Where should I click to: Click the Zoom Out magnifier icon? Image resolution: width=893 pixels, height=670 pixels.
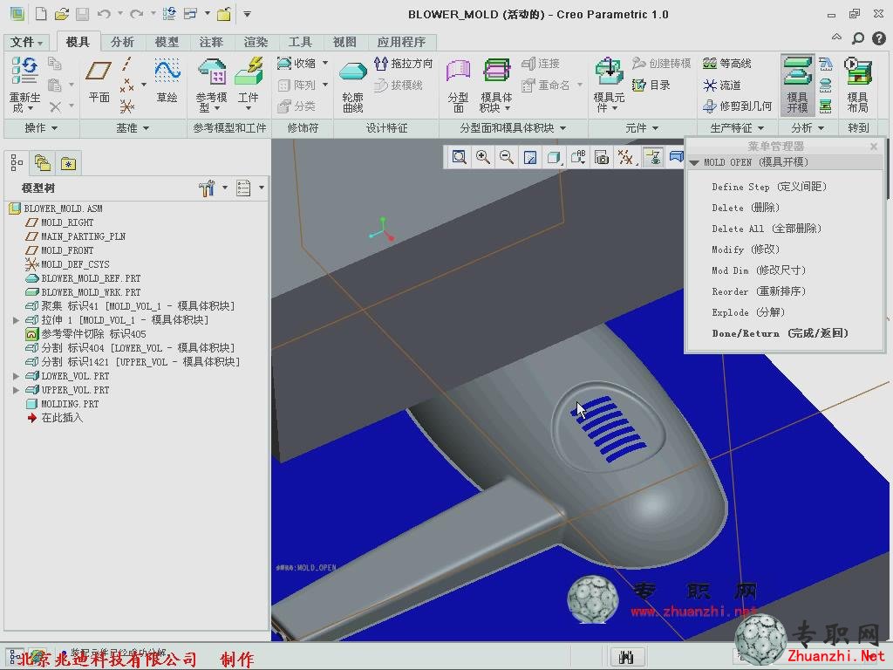[x=507, y=157]
